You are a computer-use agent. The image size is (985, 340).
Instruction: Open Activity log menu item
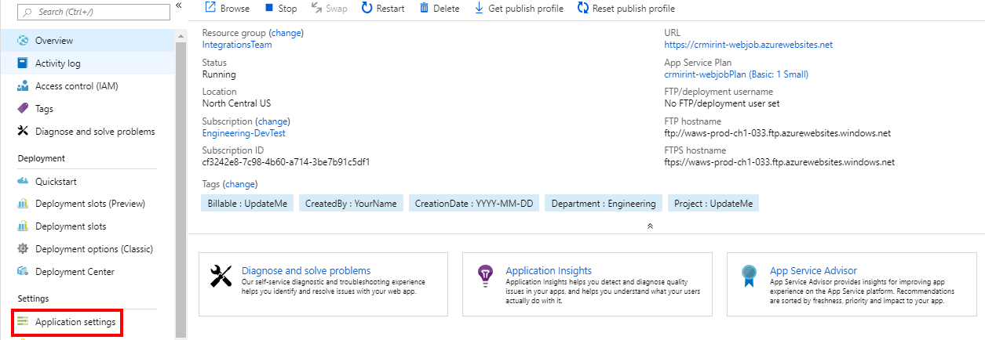[87, 63]
